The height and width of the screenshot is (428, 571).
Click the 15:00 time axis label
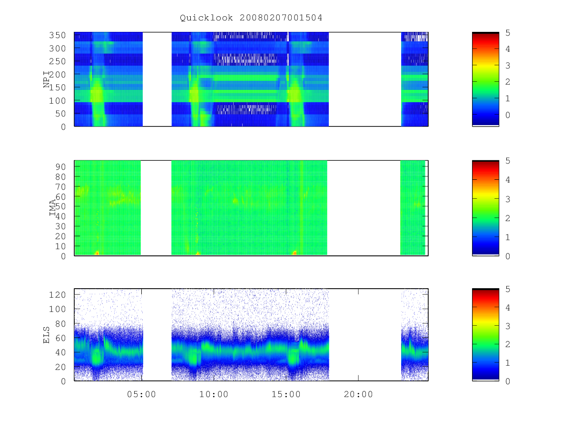click(x=286, y=394)
